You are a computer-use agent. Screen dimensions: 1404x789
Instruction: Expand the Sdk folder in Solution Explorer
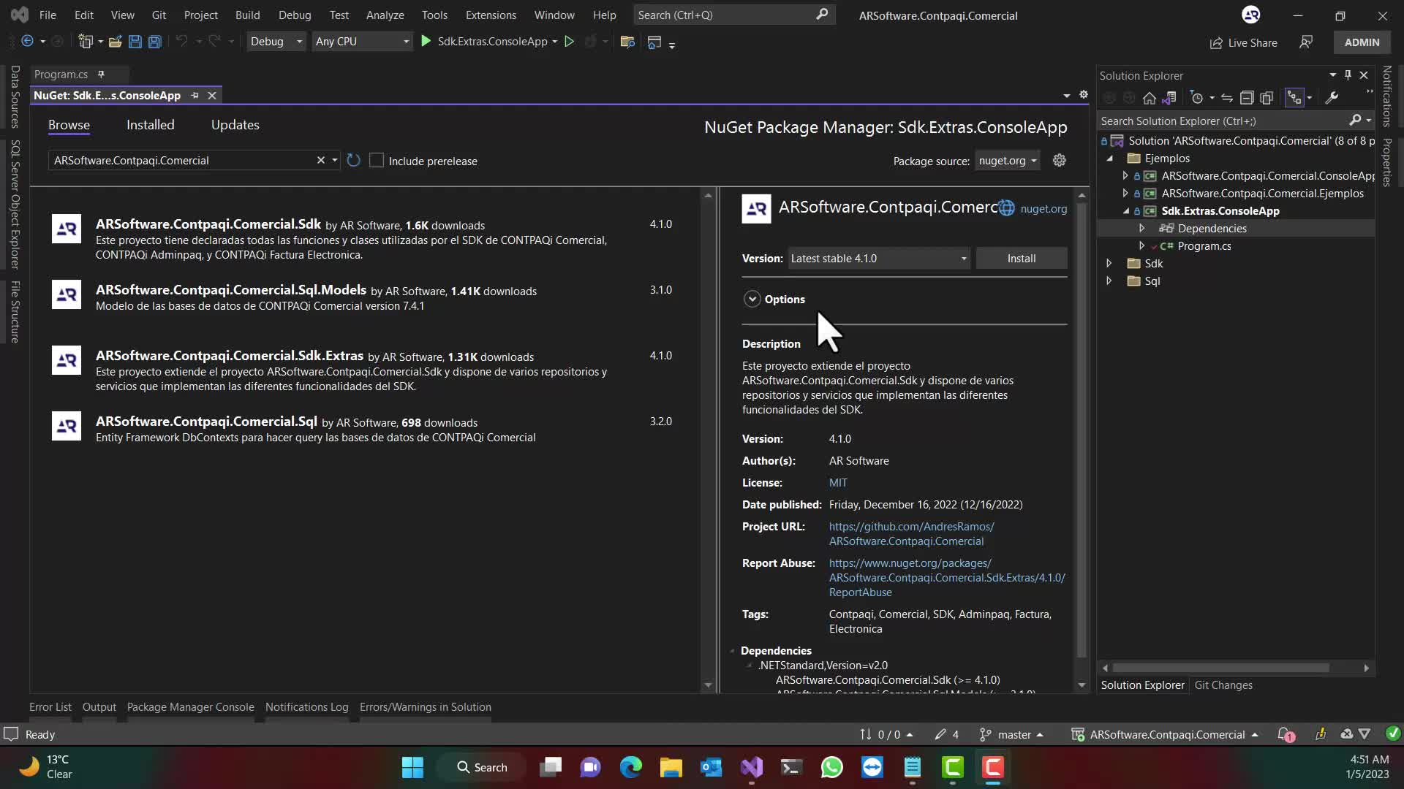point(1109,263)
